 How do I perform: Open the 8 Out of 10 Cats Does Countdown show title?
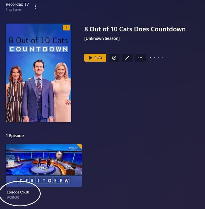click(x=135, y=29)
